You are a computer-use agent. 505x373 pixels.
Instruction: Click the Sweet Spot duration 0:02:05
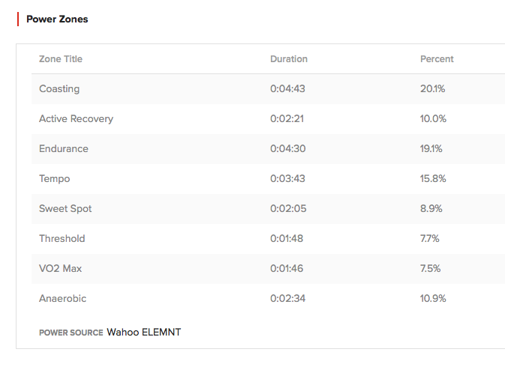coord(288,208)
